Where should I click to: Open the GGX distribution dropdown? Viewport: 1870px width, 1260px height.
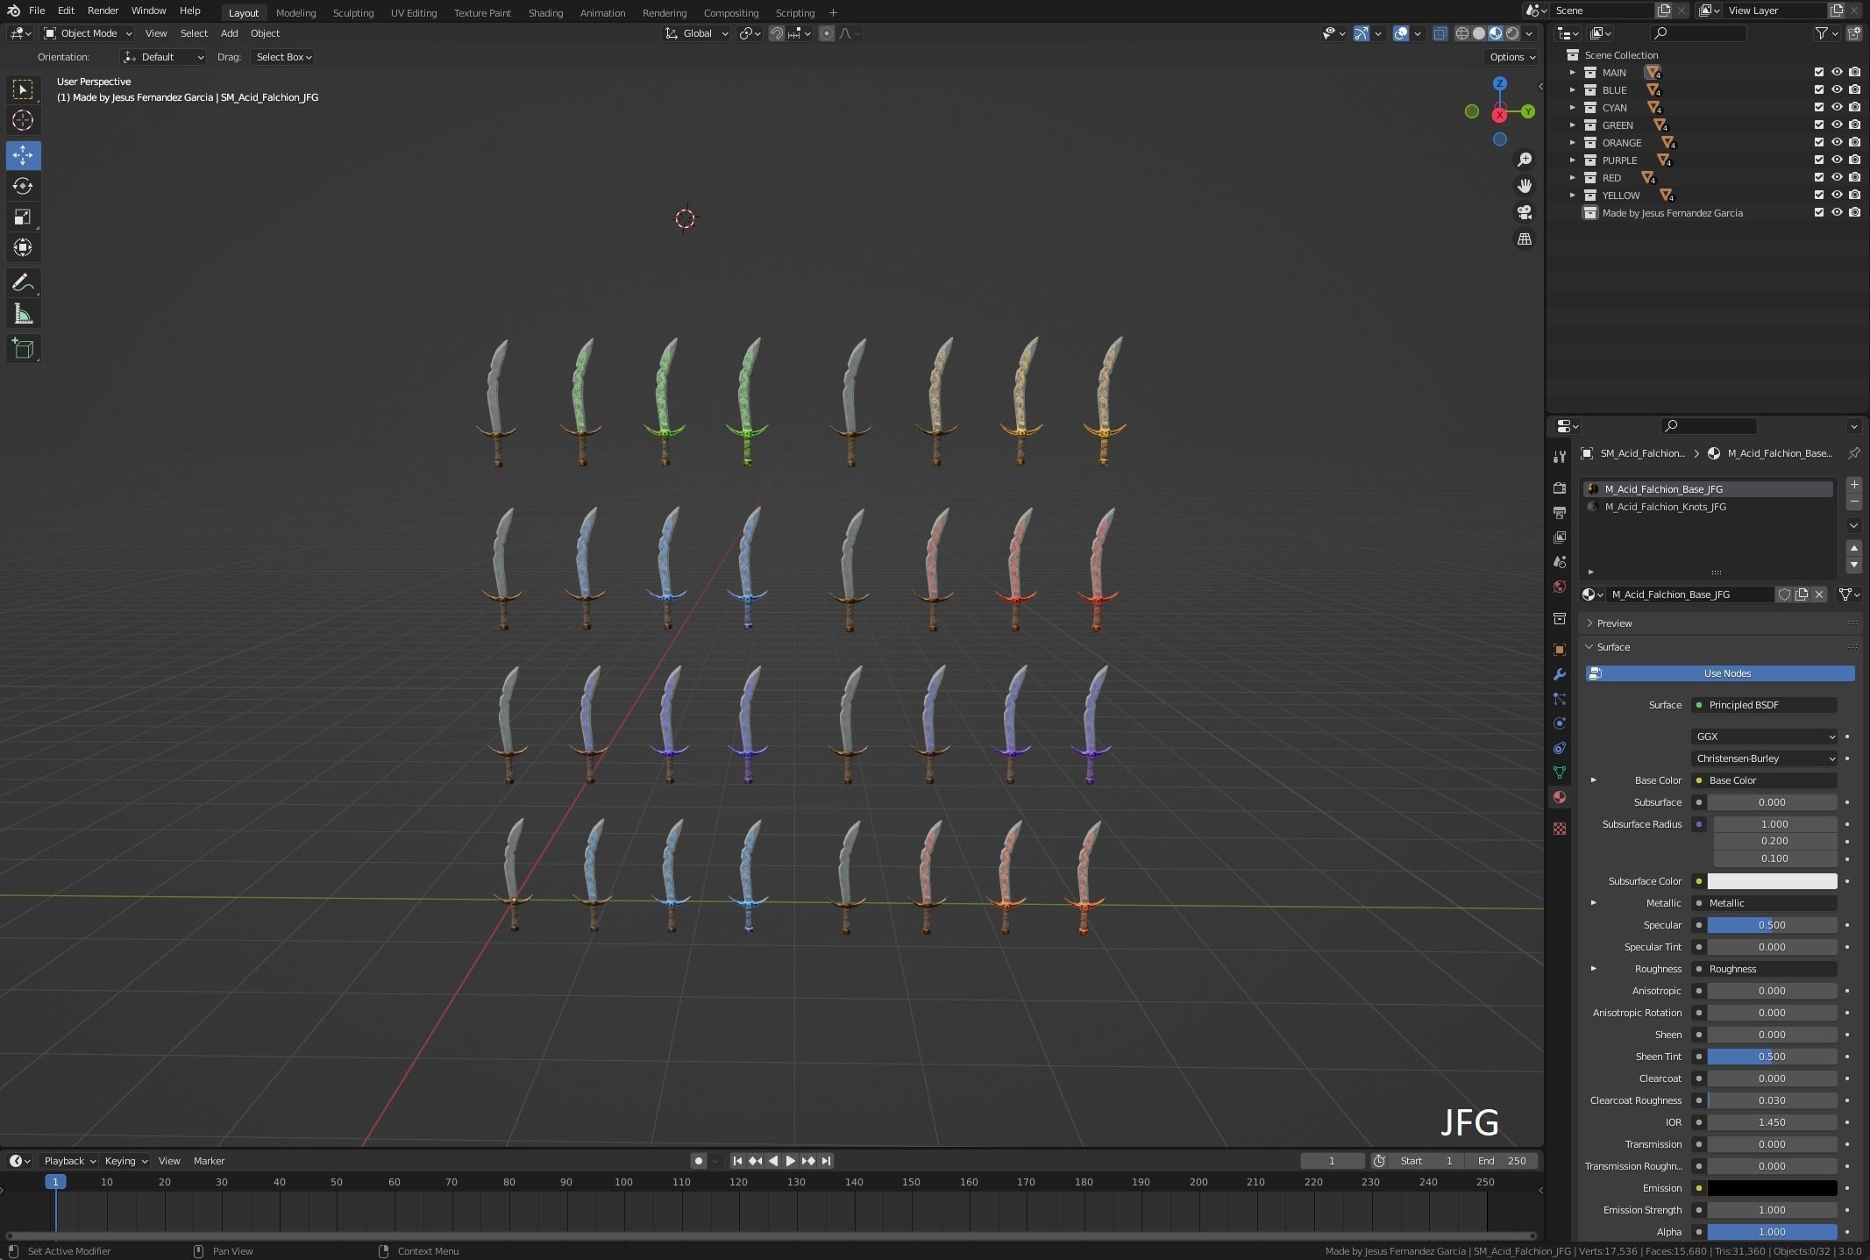coord(1764,737)
